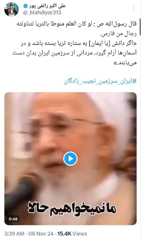Click the blue verified badge next to the name
The height and width of the screenshot is (241, 141).
coord(25,6)
